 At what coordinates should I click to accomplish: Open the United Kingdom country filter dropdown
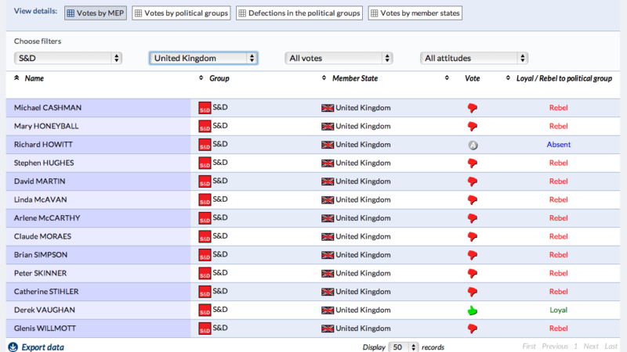click(x=204, y=58)
